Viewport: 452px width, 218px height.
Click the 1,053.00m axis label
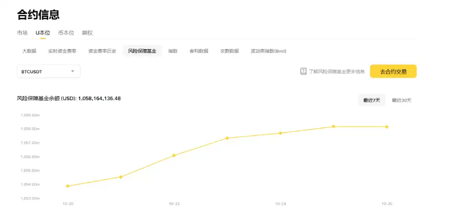click(30, 199)
